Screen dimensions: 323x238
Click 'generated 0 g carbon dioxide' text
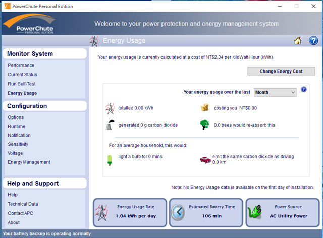tap(148, 125)
